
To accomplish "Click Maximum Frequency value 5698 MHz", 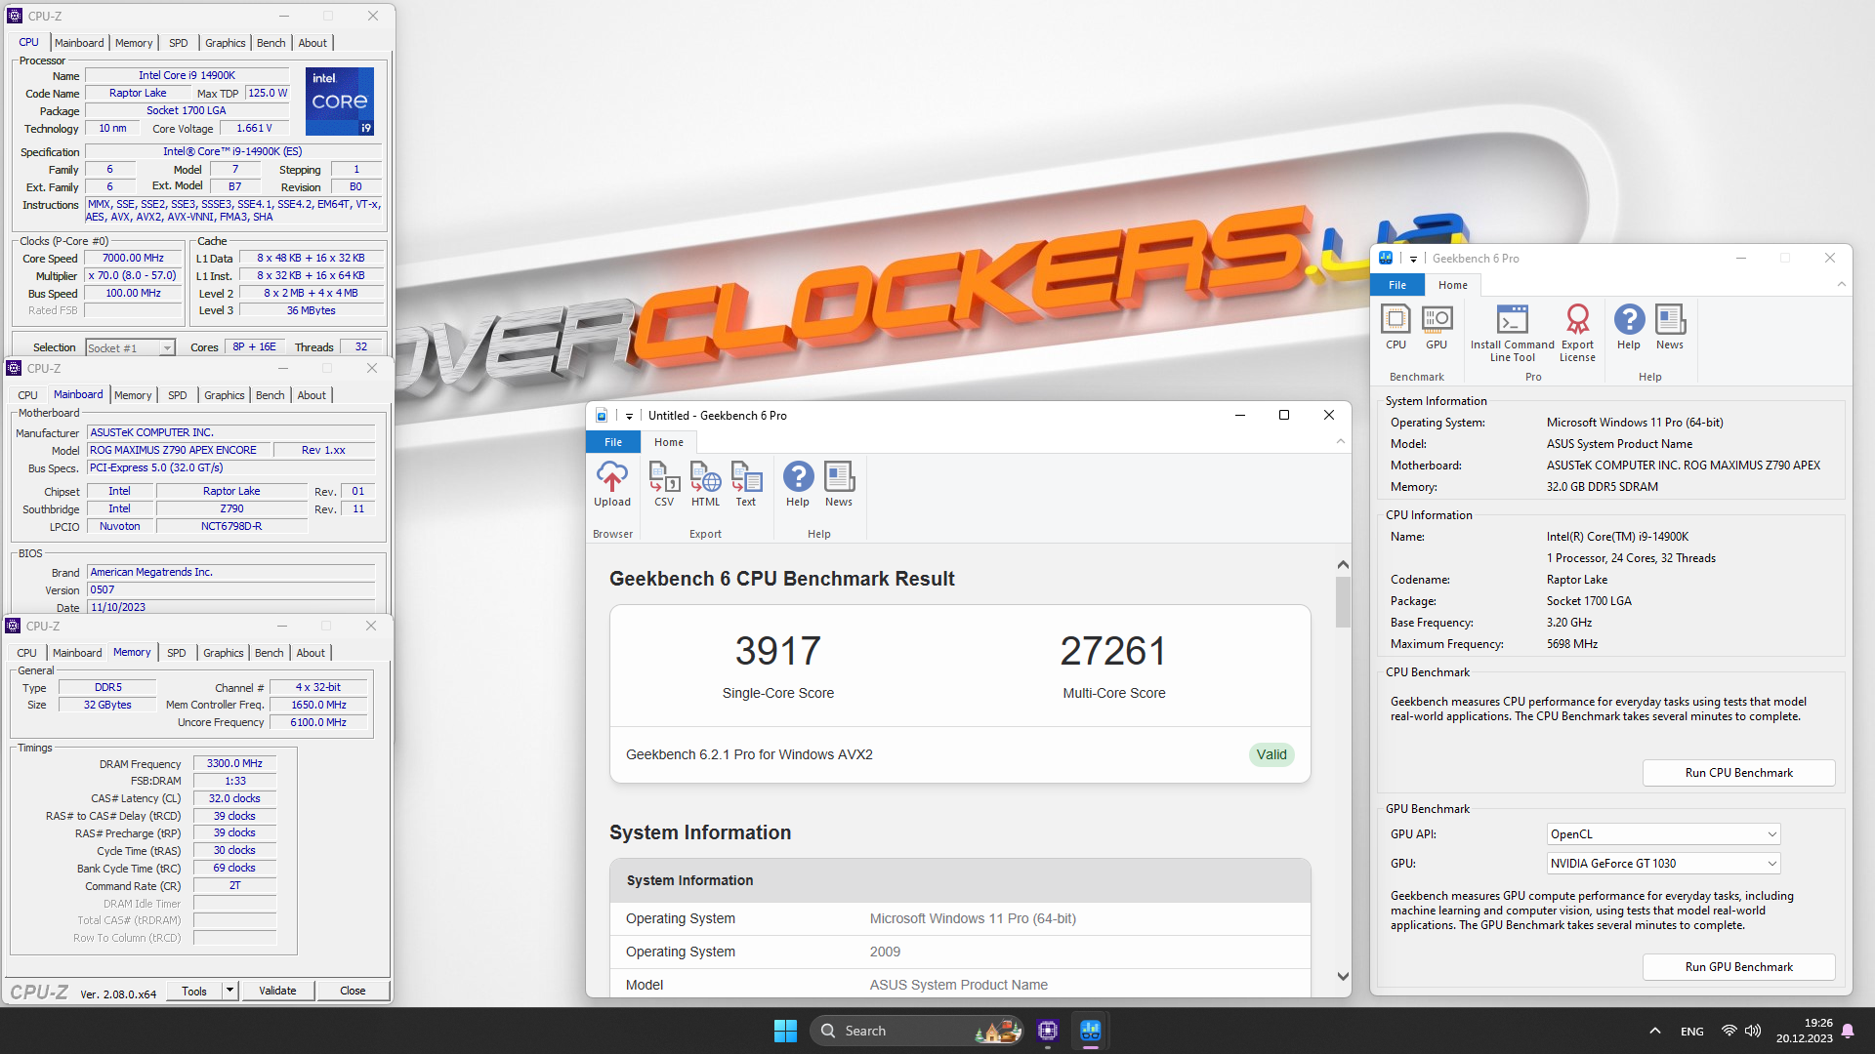I will [x=1572, y=644].
